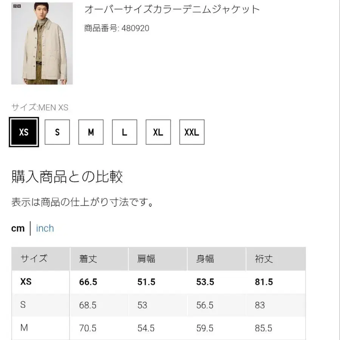Choose the M size option
This screenshot has width=340, height=340.
pos(91,132)
